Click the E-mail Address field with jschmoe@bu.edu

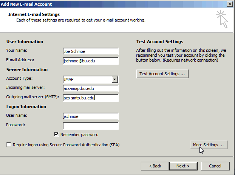(91, 61)
